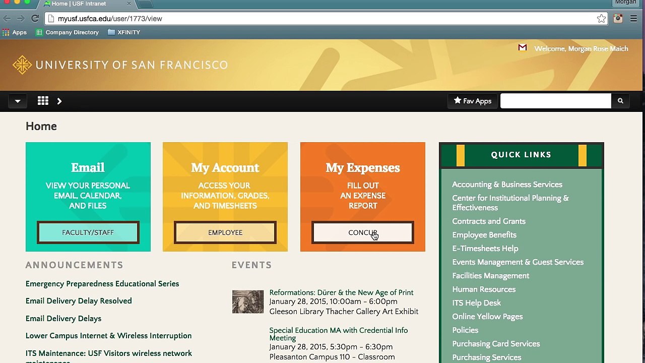The image size is (645, 363).
Task: Open Reformations: Dürer event link
Action: coord(341,292)
